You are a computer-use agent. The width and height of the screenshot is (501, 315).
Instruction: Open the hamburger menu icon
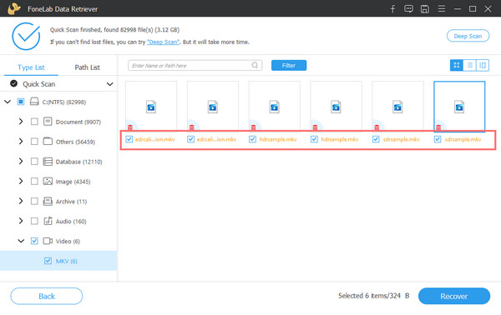[x=442, y=8]
